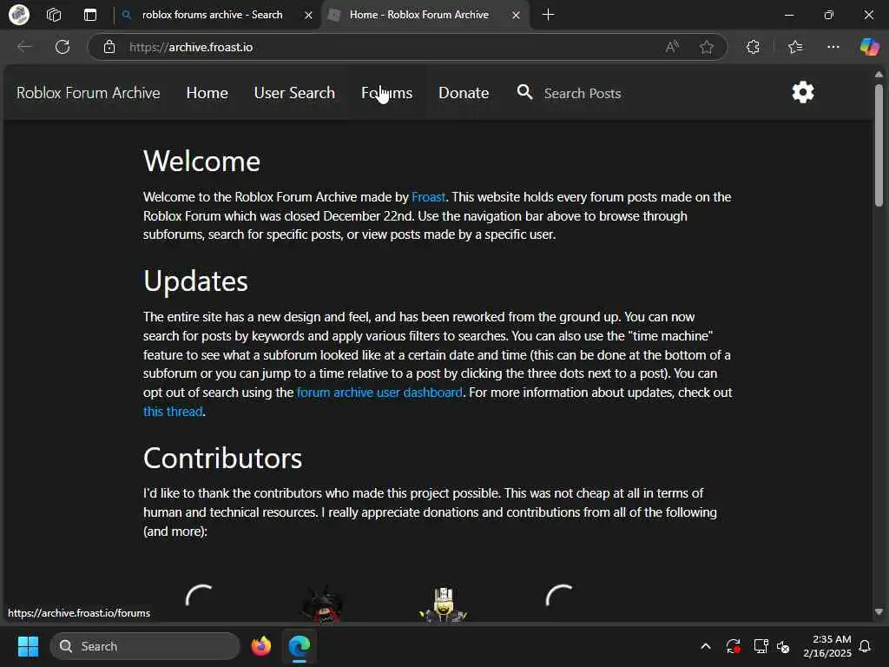Screen dimensions: 889x667
Task: Open browser Extensions puzzle icon
Action: pos(753,47)
